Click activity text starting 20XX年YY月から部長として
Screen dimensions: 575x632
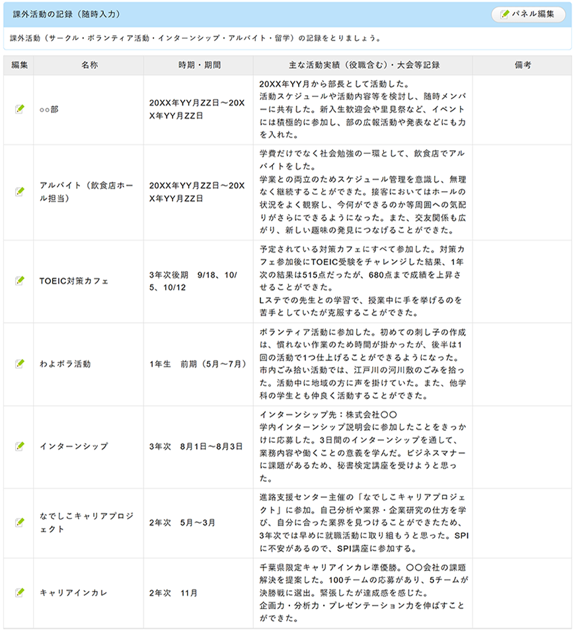363,109
